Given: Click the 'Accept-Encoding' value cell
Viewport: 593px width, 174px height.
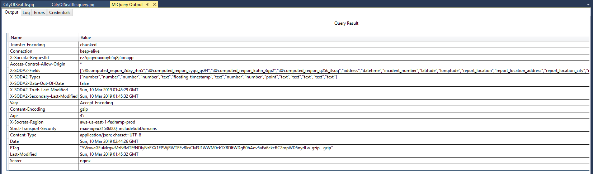Looking at the screenshot, I should [334, 103].
